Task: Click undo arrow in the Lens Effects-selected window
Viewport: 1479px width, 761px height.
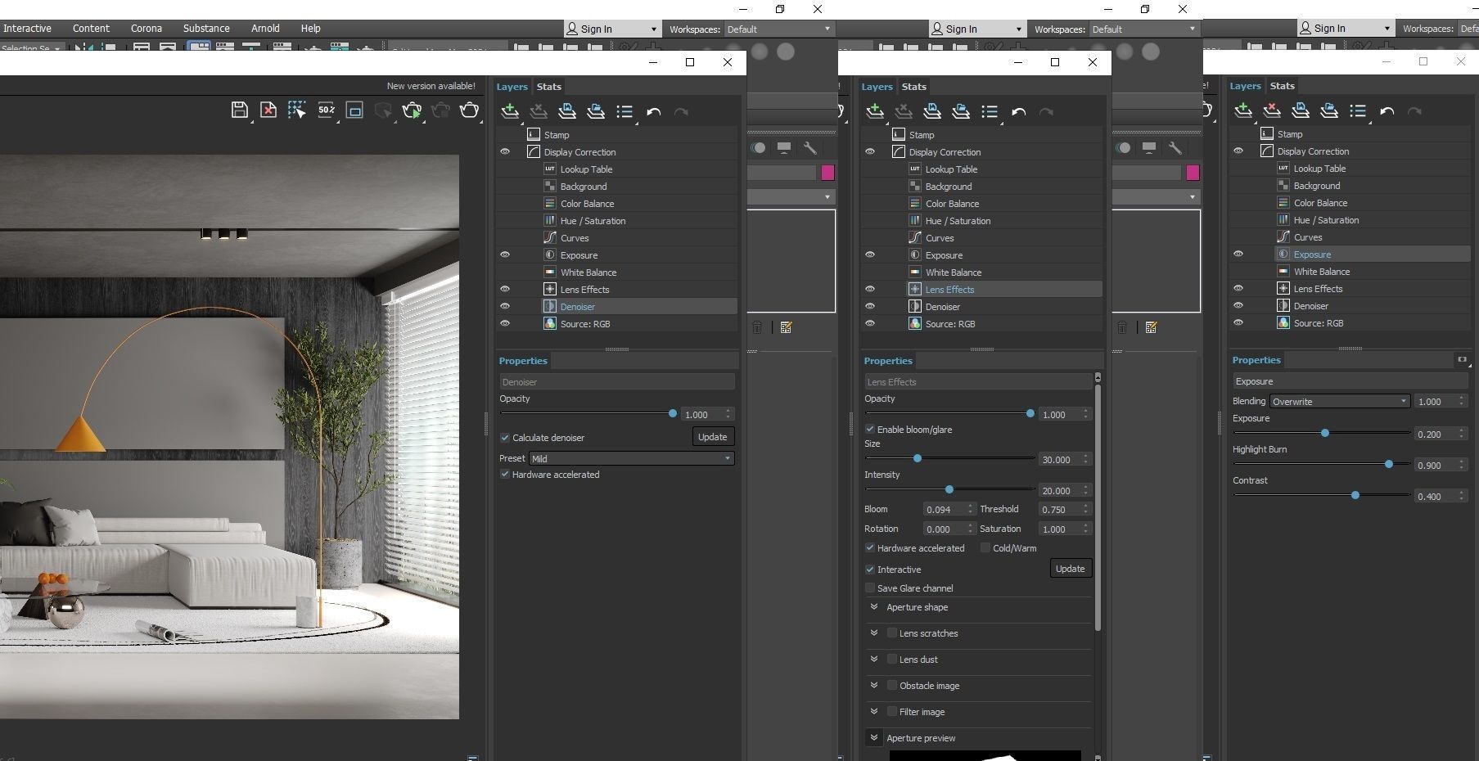Action: point(1018,111)
